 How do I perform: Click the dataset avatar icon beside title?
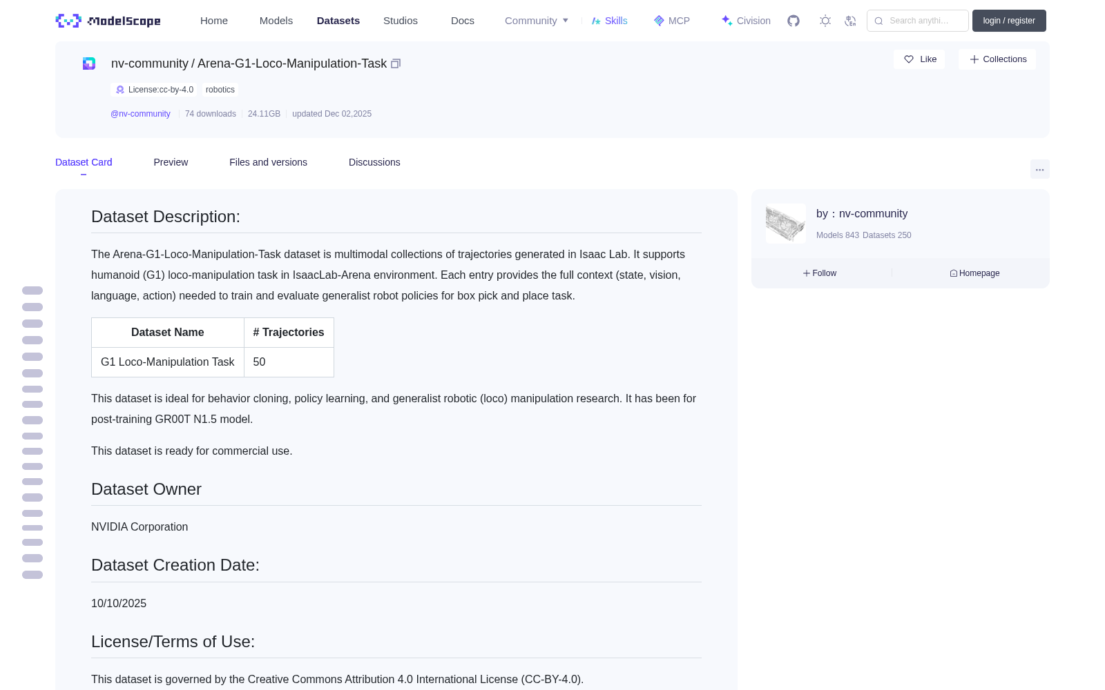(89, 63)
